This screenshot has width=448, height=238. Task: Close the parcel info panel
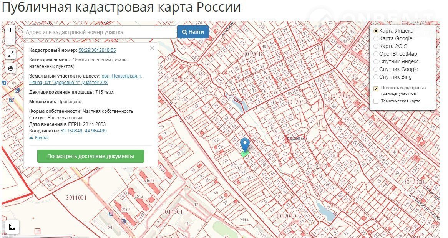(x=152, y=48)
